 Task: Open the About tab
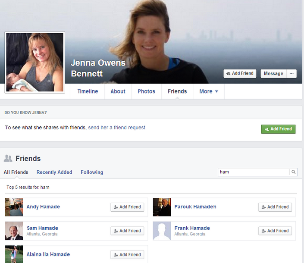(118, 91)
